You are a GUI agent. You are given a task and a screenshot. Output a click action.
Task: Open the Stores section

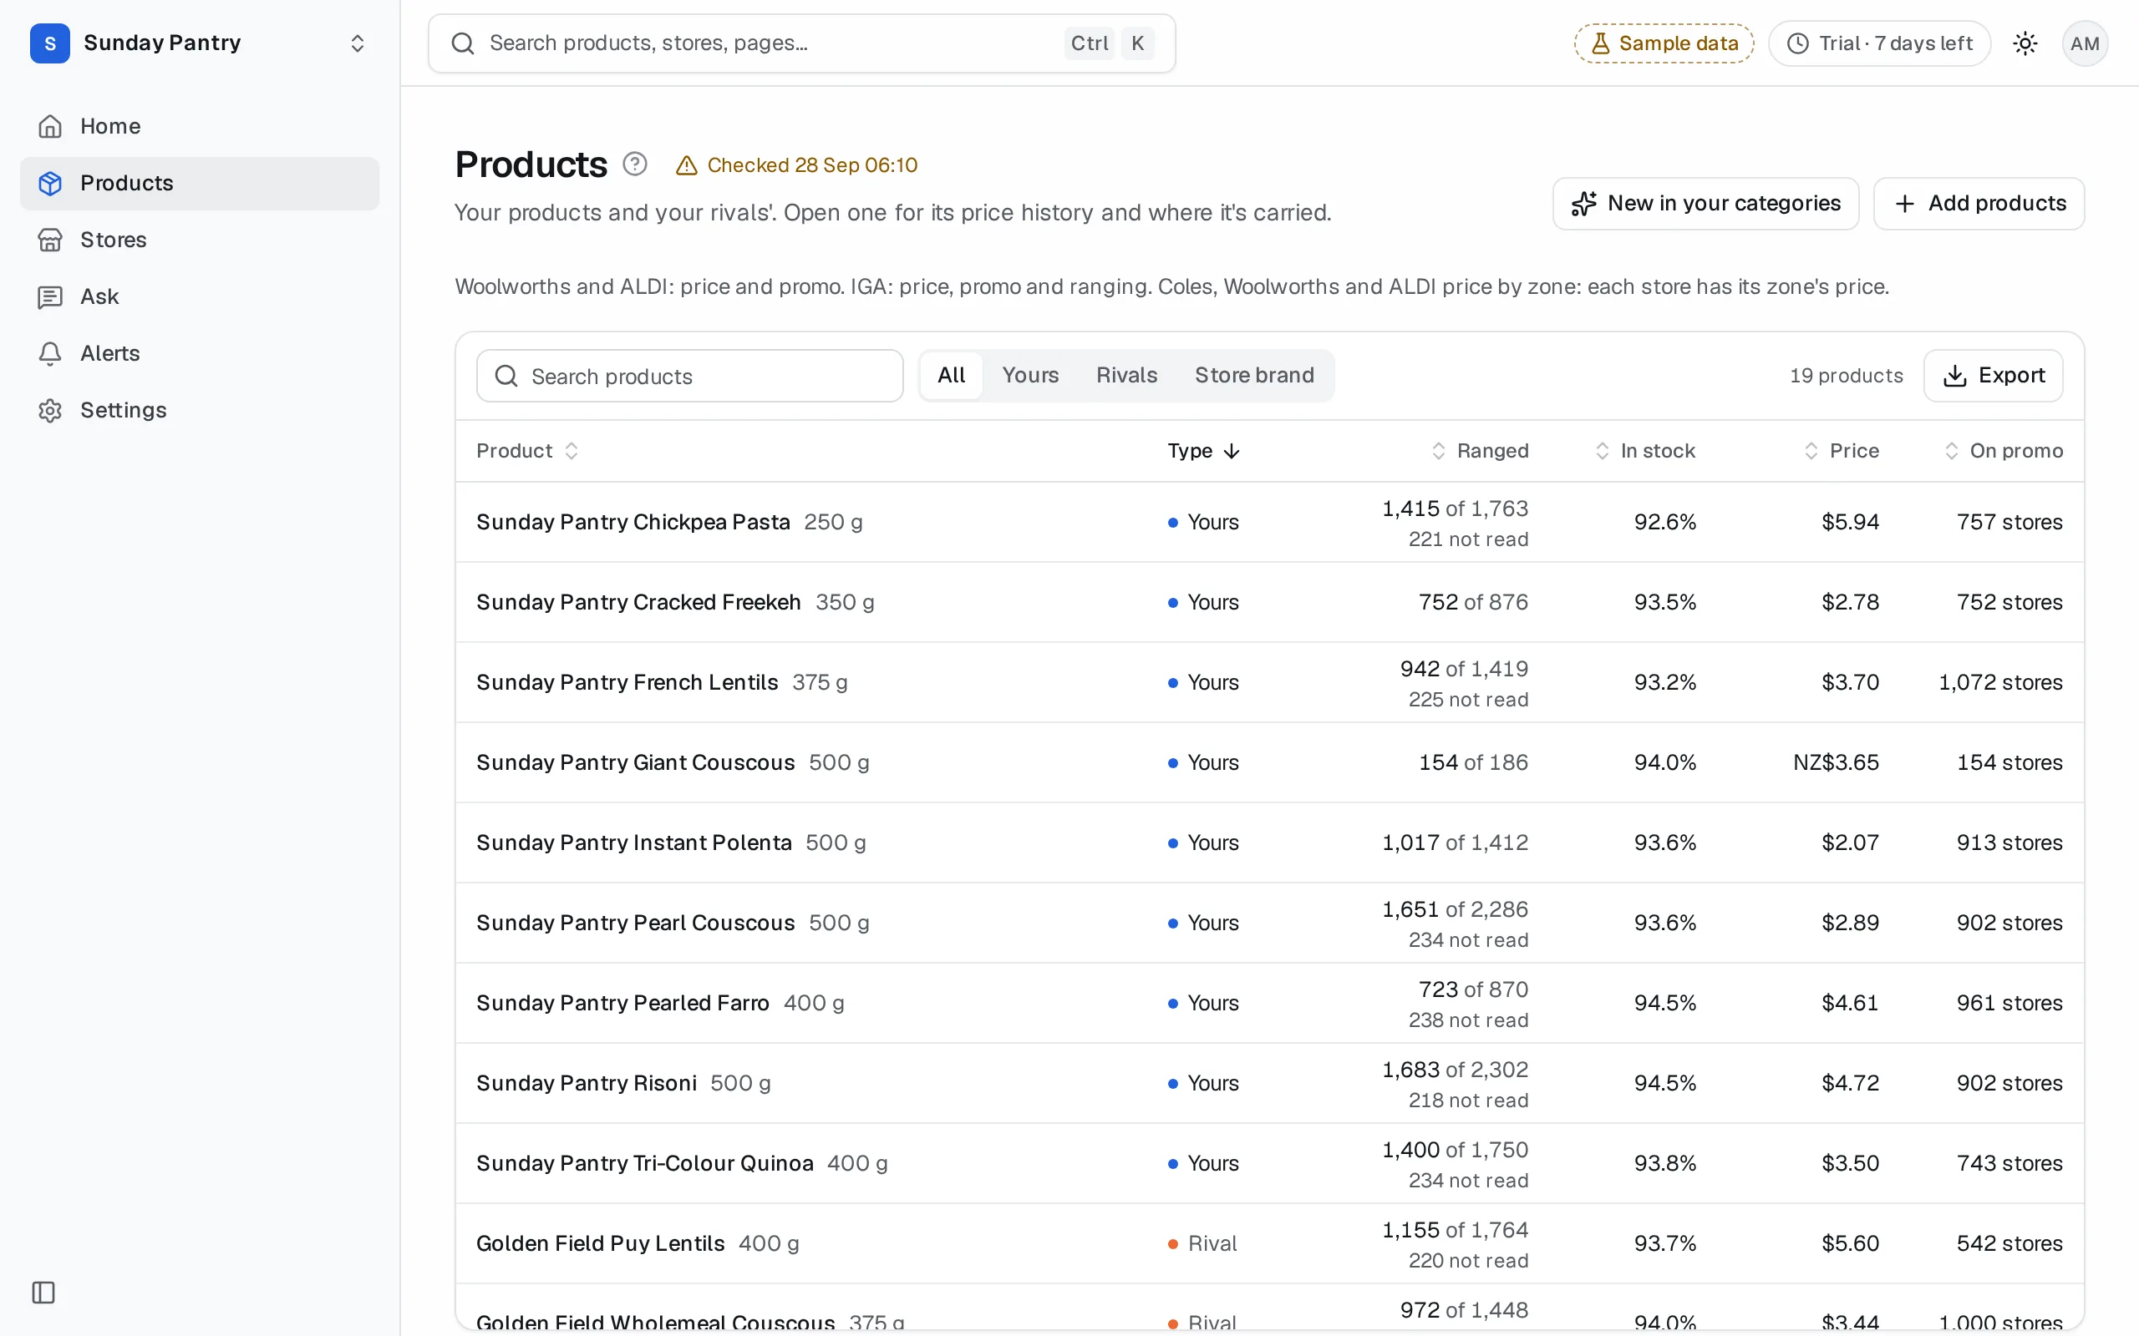199,240
